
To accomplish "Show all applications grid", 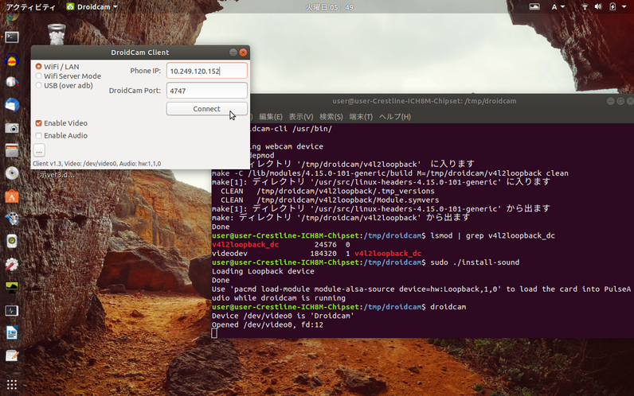I will point(12,384).
